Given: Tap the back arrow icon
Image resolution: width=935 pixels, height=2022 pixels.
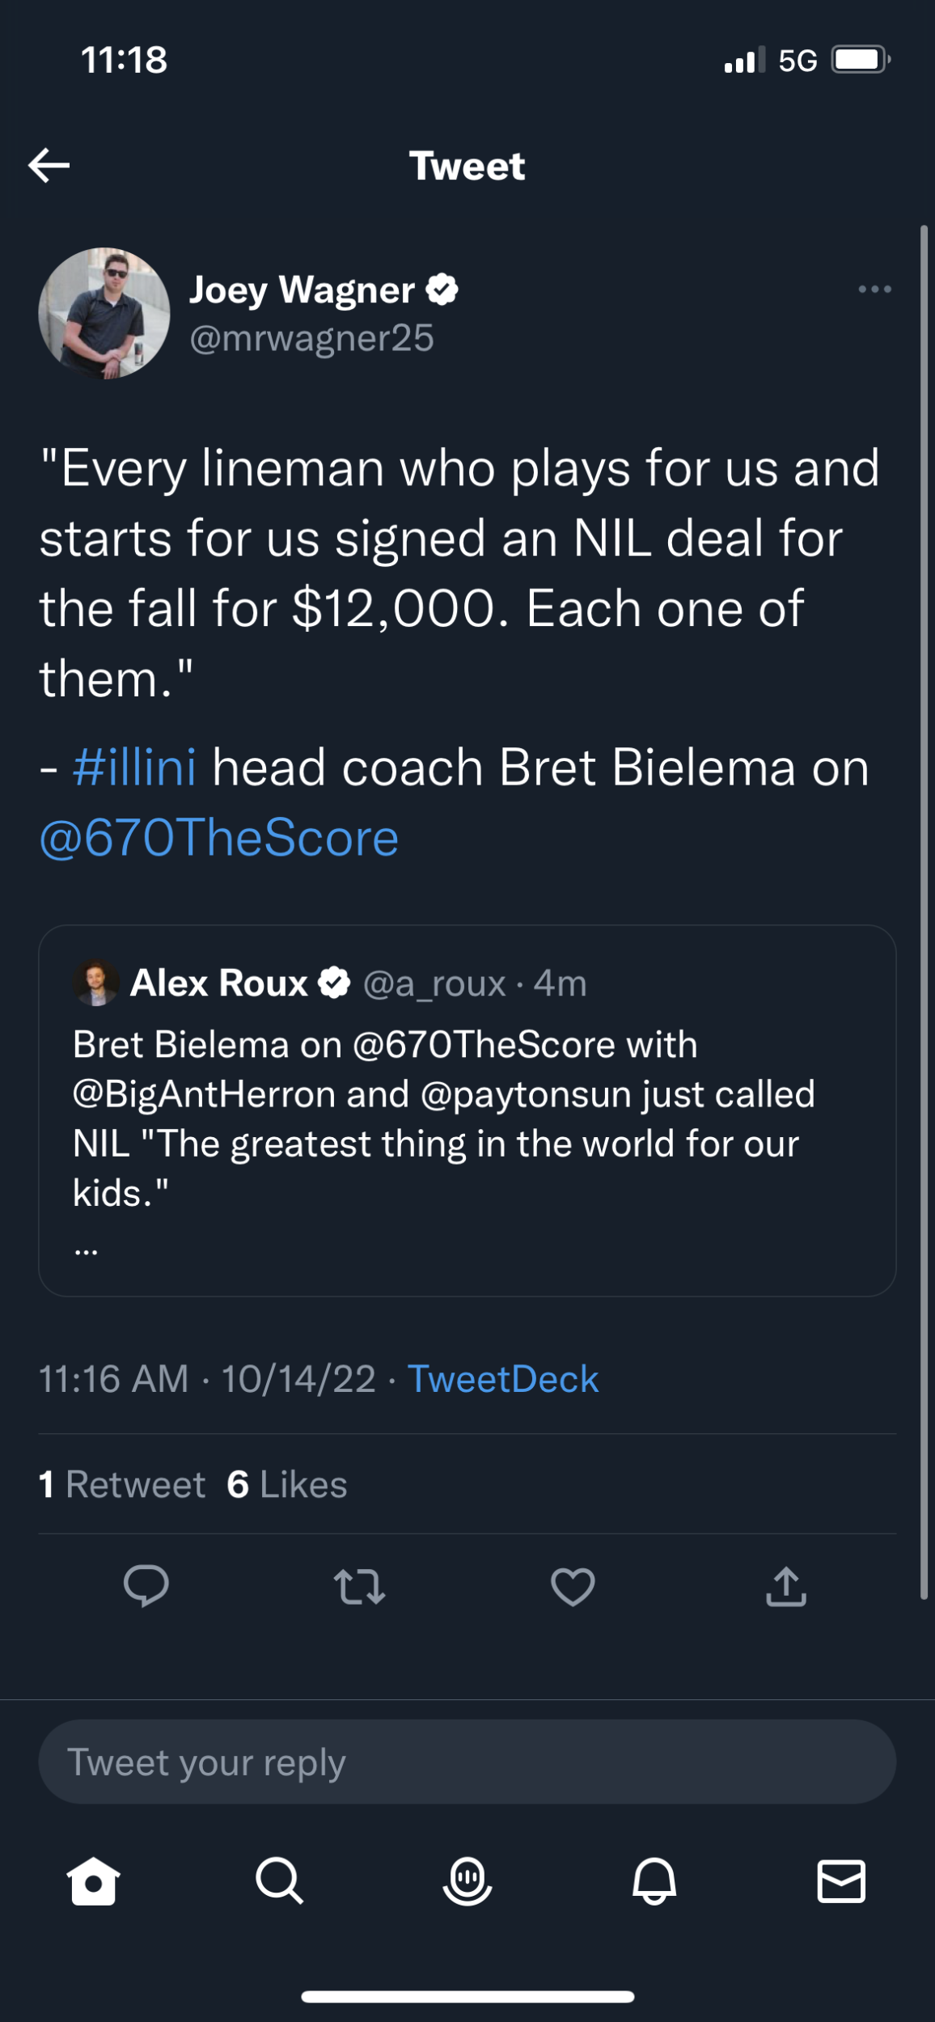Looking at the screenshot, I should (49, 166).
